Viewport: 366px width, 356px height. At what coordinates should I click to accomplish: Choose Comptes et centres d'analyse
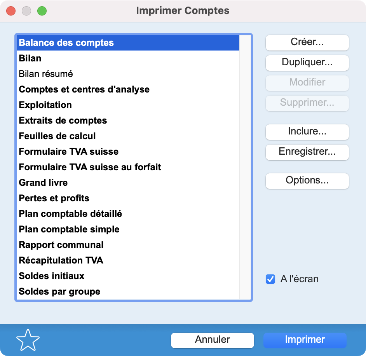point(128,89)
